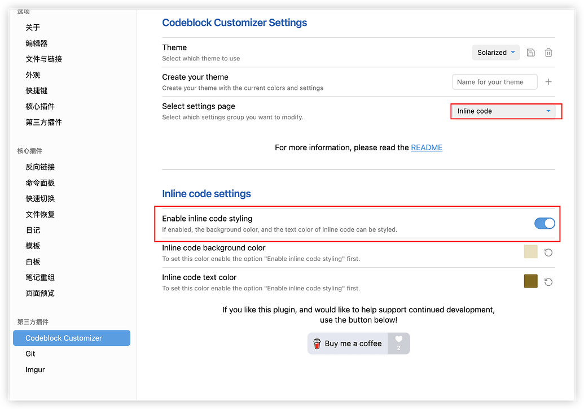The height and width of the screenshot is (409, 584).
Task: Go to 快捷键 settings
Action: 36,90
